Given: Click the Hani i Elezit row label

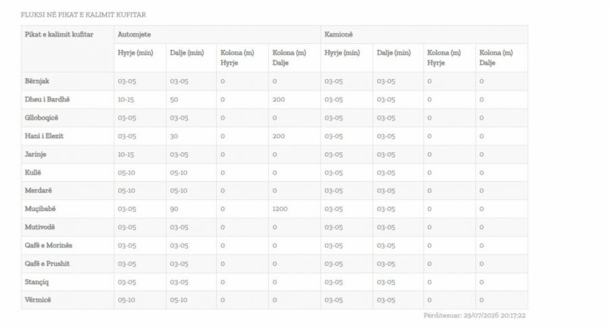Looking at the screenshot, I should 44,136.
